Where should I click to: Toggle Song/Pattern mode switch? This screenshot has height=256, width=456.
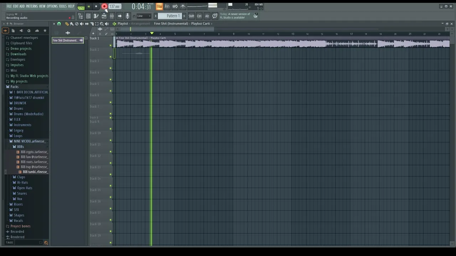[x=81, y=7]
